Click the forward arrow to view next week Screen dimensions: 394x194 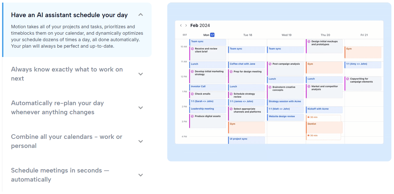point(186,25)
